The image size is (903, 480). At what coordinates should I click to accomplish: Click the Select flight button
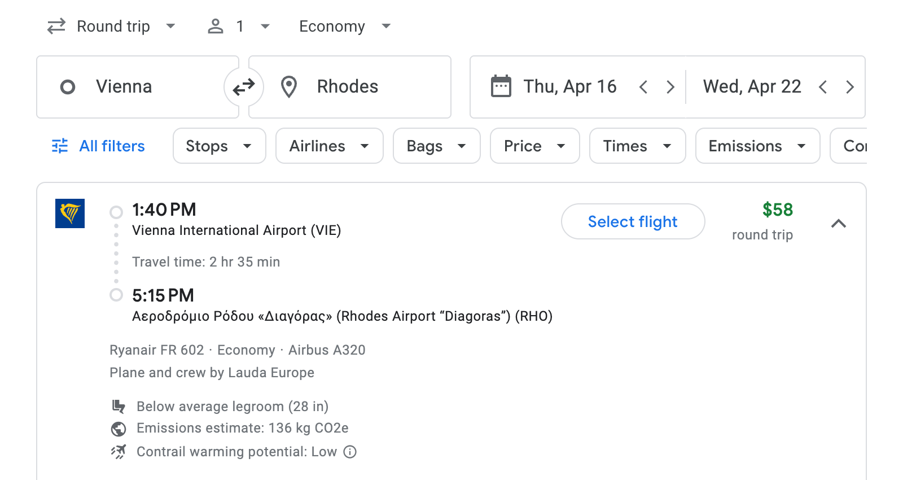tap(633, 221)
